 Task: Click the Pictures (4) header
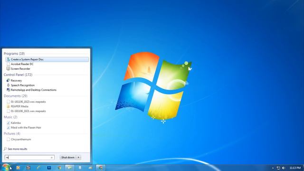[12, 133]
